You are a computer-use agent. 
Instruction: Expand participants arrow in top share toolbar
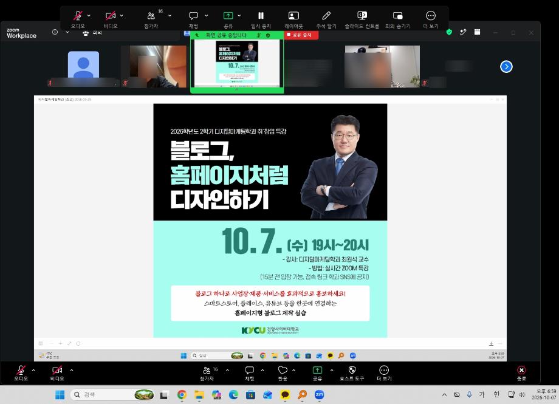coord(170,16)
